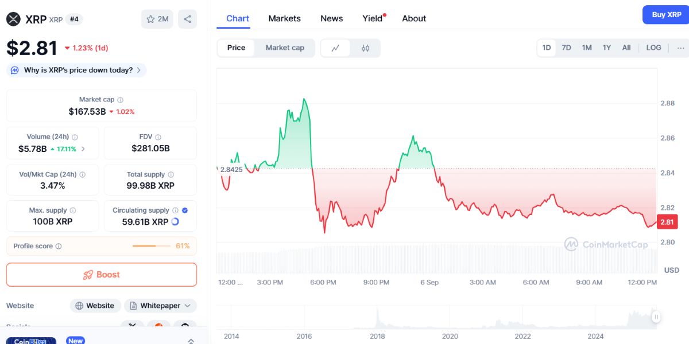Click the X social icon
Screen dimensions: 689x344
click(x=133, y=326)
